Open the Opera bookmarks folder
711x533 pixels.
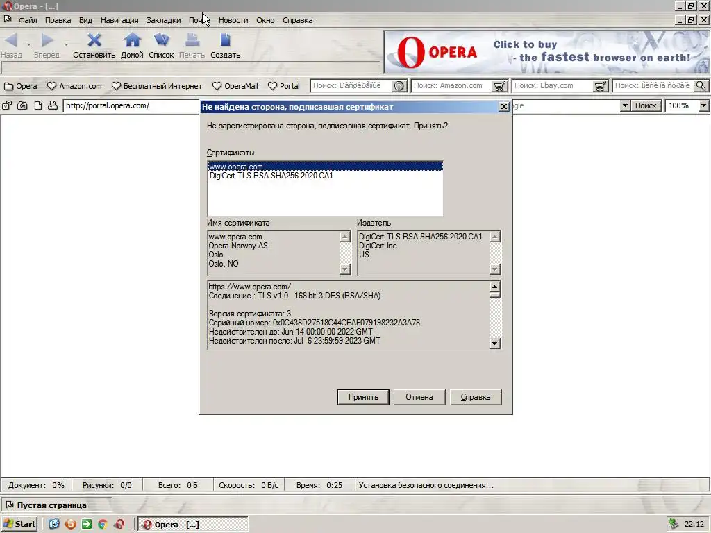tap(20, 86)
